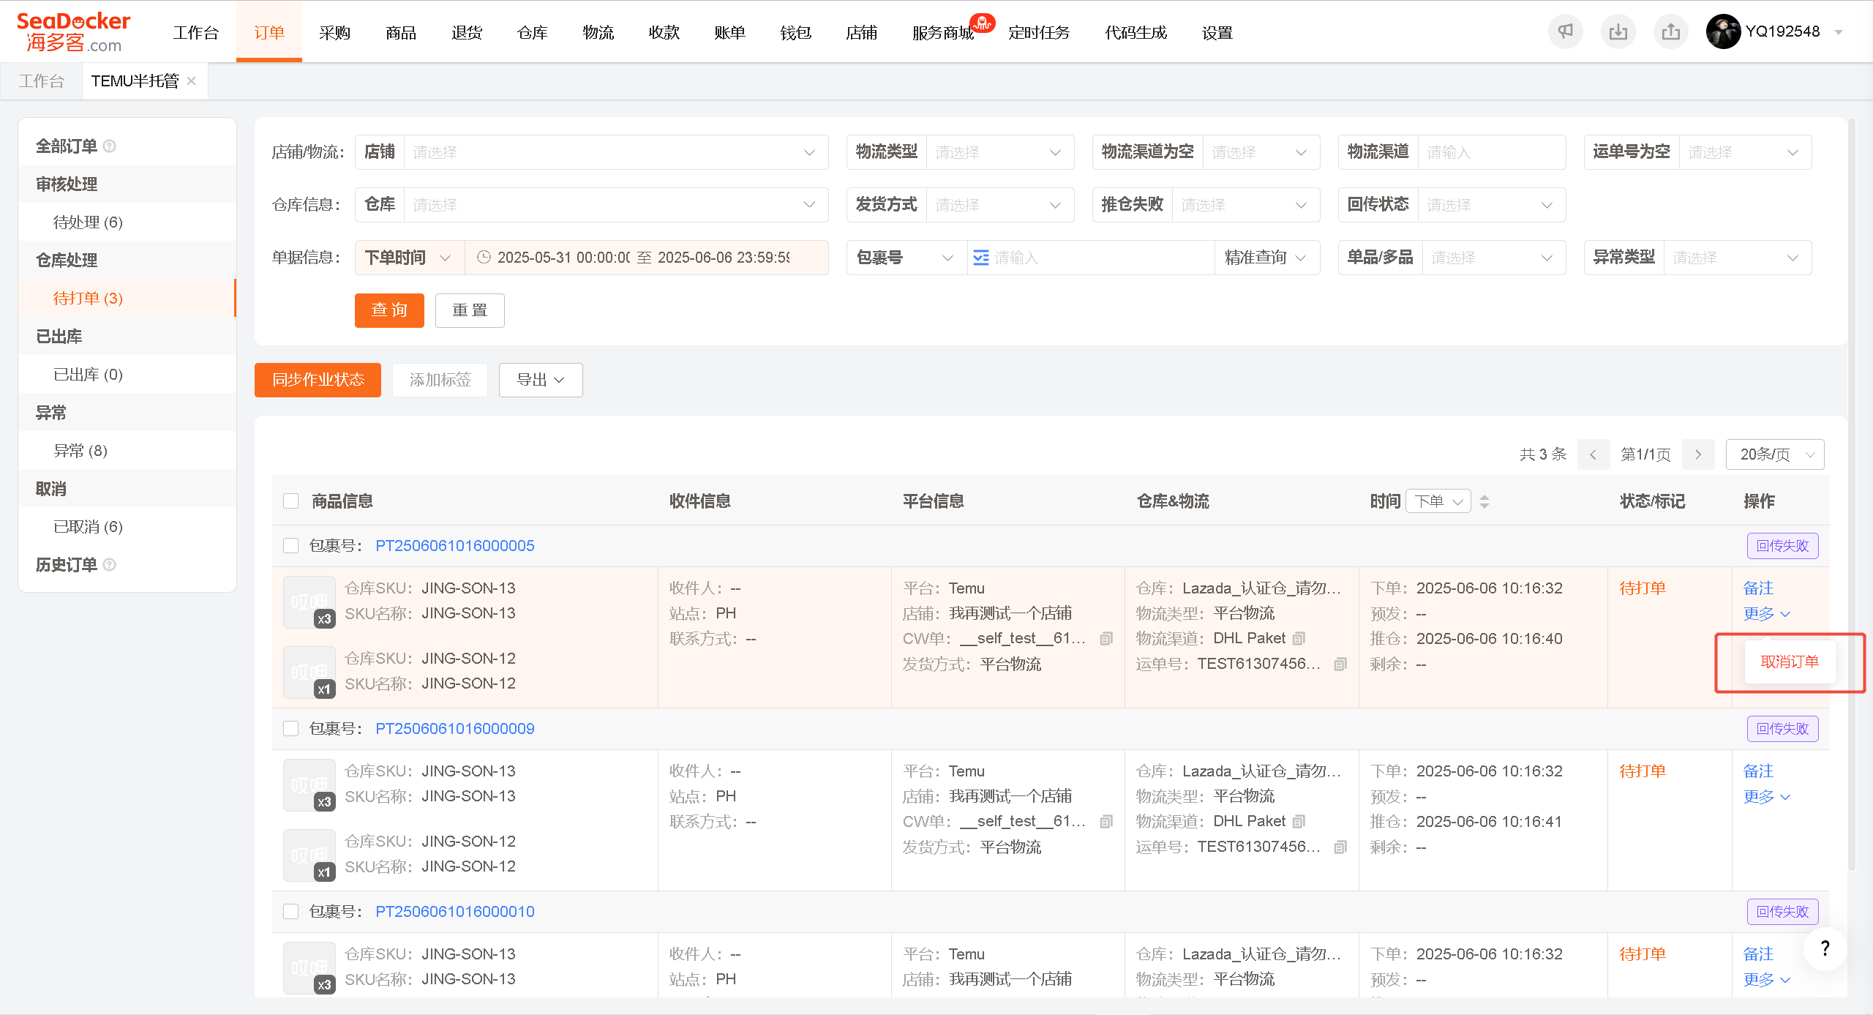The height and width of the screenshot is (1015, 1873).
Task: Check package PT2506061016000005 checkbox
Action: 291,546
